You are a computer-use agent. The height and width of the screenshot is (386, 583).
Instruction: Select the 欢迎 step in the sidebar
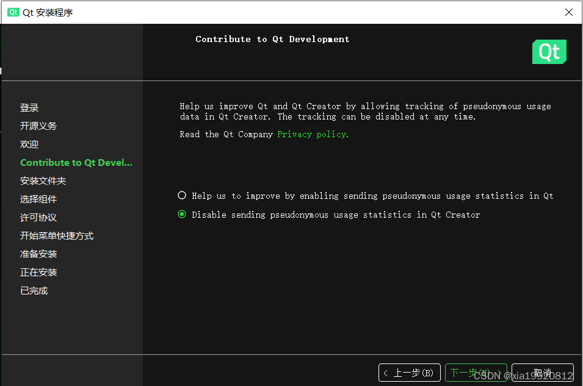coord(29,144)
